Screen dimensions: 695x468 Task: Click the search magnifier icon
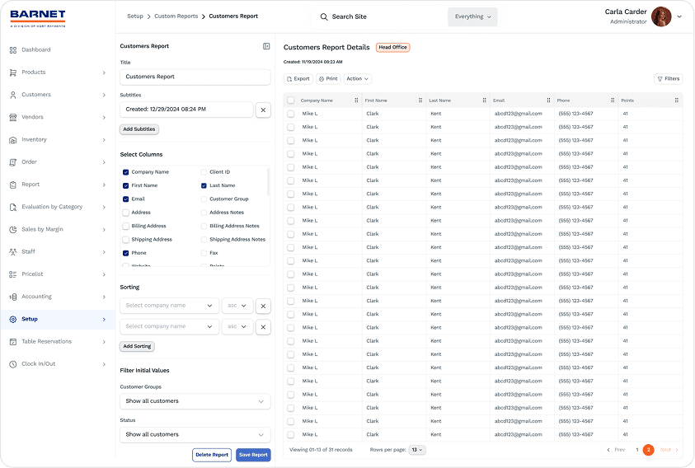[x=324, y=16]
